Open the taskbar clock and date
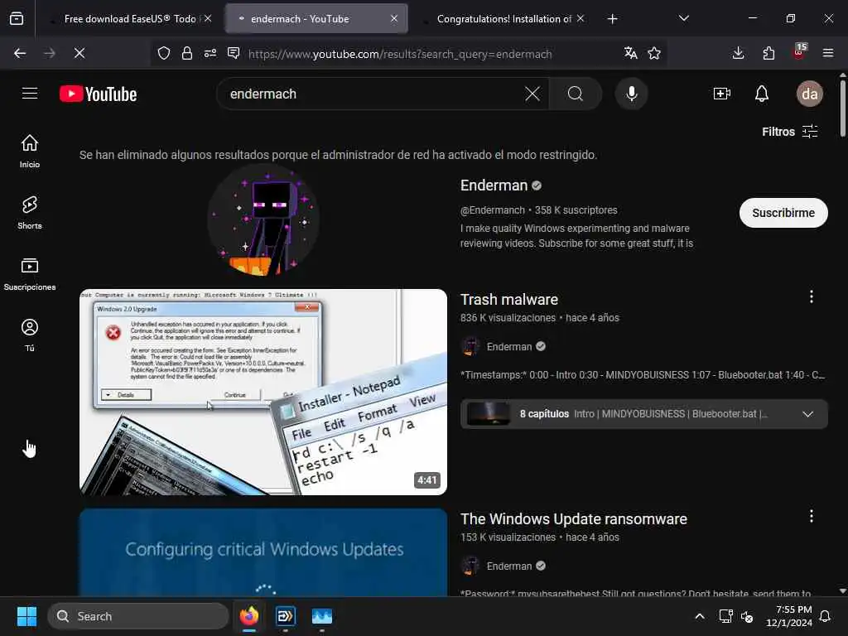848x636 pixels. (x=789, y=616)
